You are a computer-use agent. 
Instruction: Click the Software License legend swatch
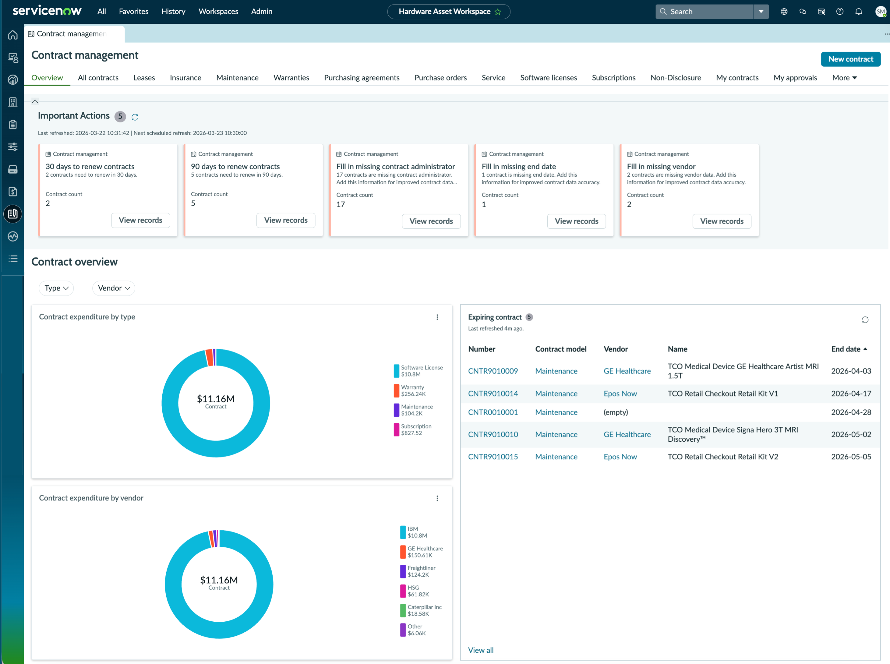[x=396, y=371]
